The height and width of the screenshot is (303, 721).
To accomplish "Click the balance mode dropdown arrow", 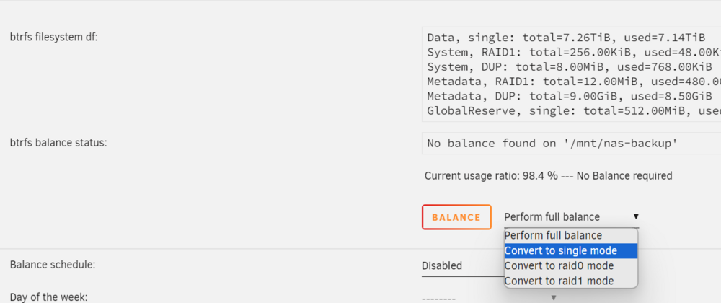I will tap(636, 216).
